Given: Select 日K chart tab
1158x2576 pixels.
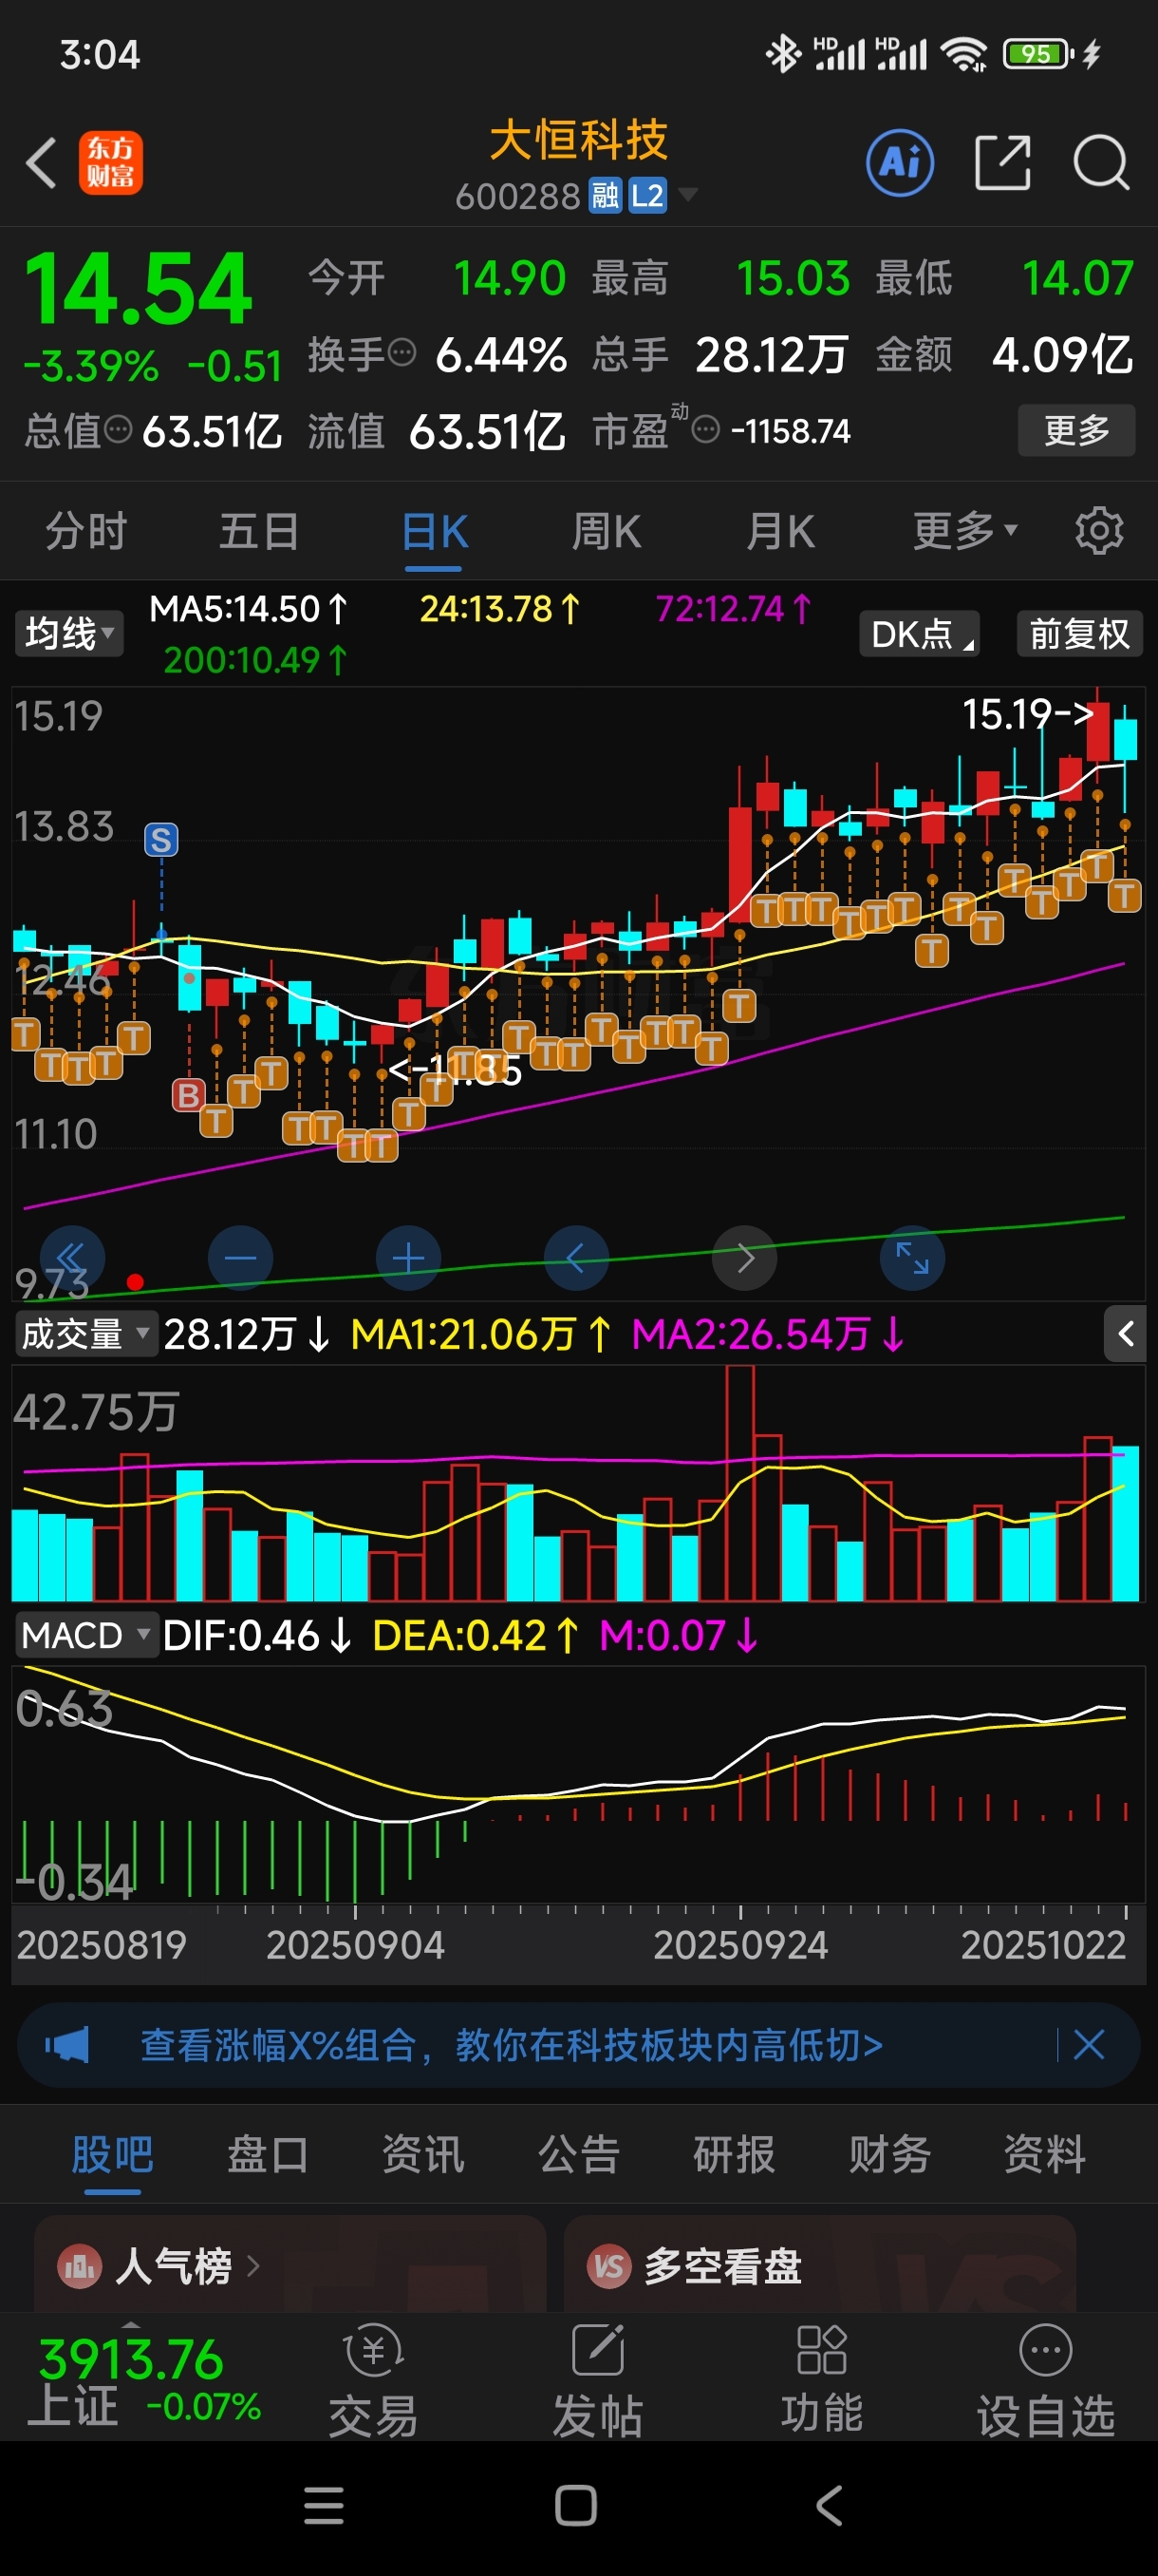Looking at the screenshot, I should [435, 531].
